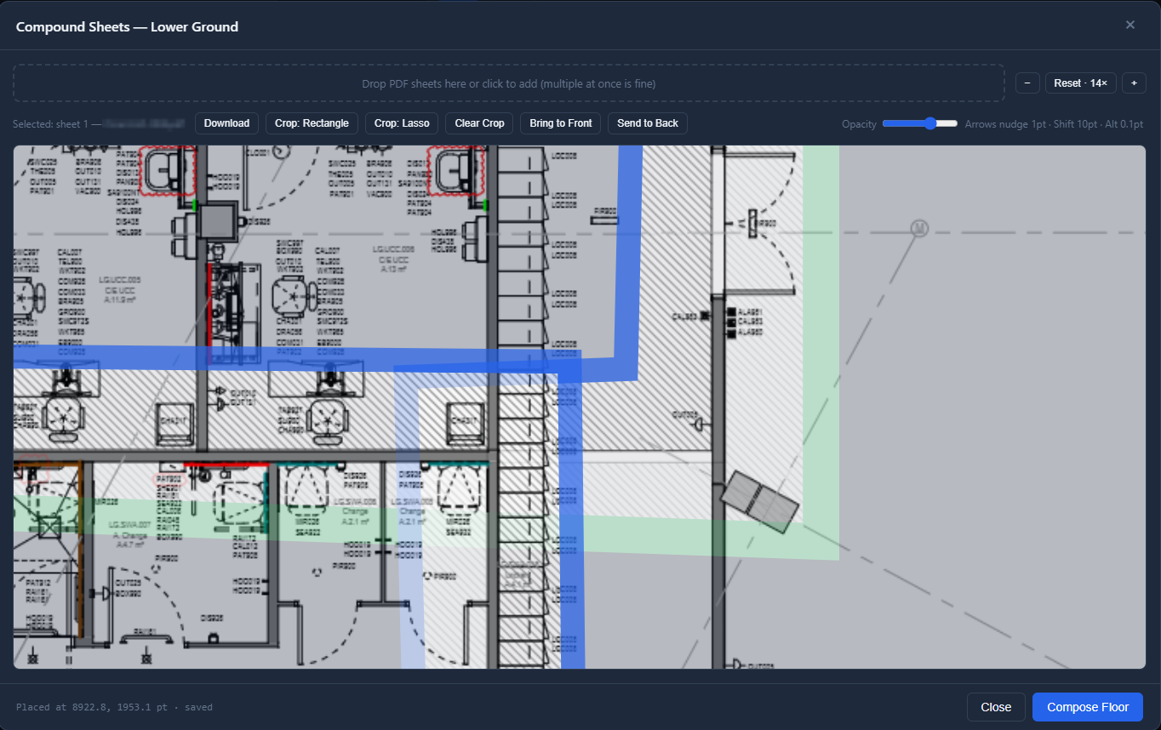Adjust the Opacity slider

(x=920, y=123)
